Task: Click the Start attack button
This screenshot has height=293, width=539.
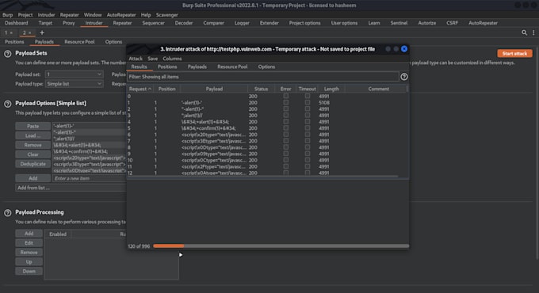Action: (x=514, y=54)
